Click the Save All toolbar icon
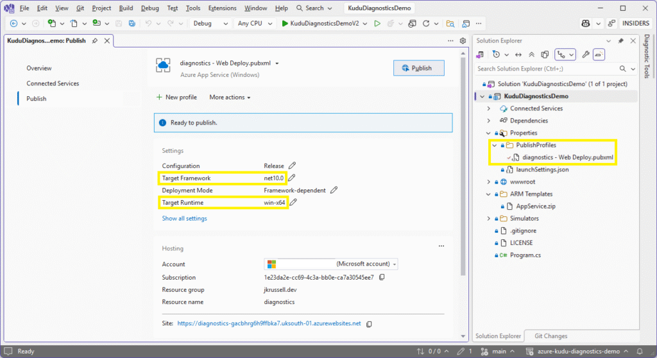Screen dimensions: 657x358 132,24
